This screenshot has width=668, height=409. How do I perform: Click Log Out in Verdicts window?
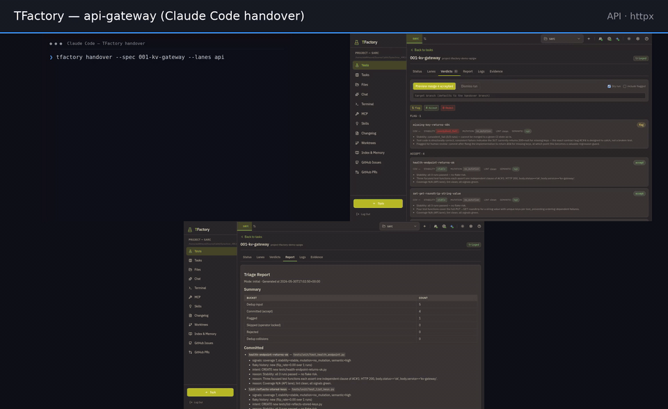pos(363,214)
